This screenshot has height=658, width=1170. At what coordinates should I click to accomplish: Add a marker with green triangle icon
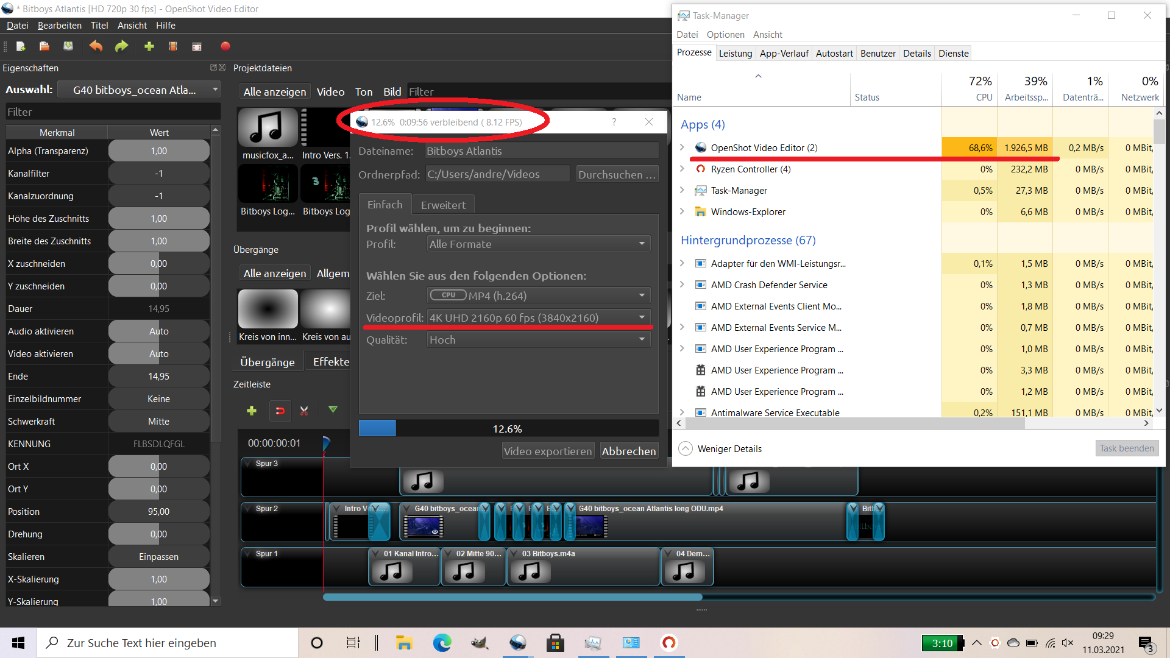tap(333, 410)
